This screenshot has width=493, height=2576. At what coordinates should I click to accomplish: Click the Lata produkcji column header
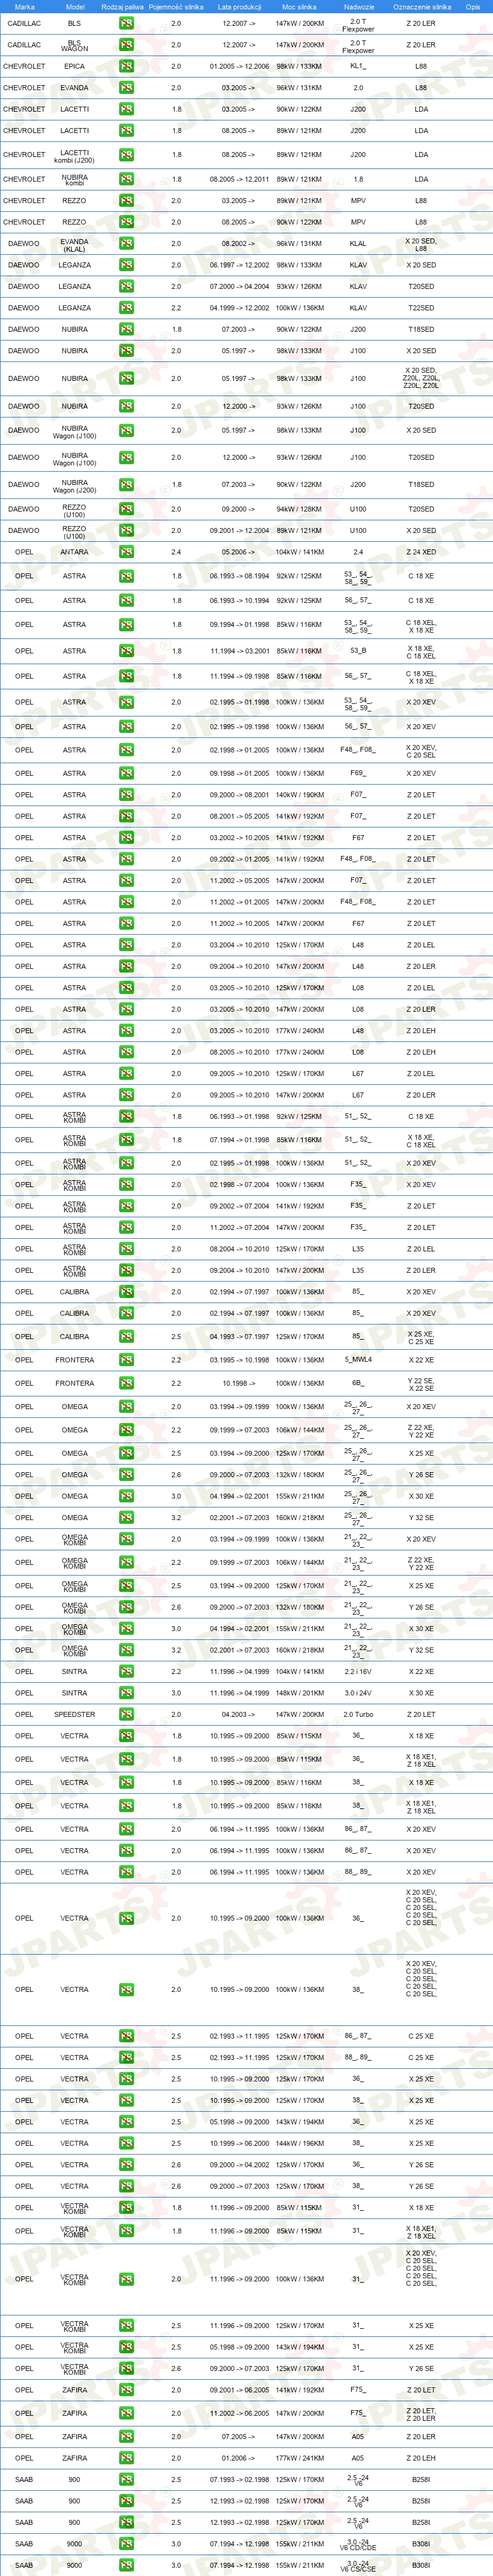tap(239, 6)
